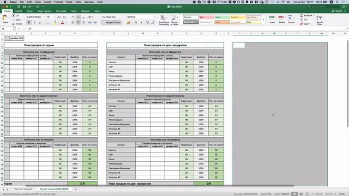The height and width of the screenshot is (196, 349).
Task: Toggle Bold formatting
Action: (x=29, y=22)
